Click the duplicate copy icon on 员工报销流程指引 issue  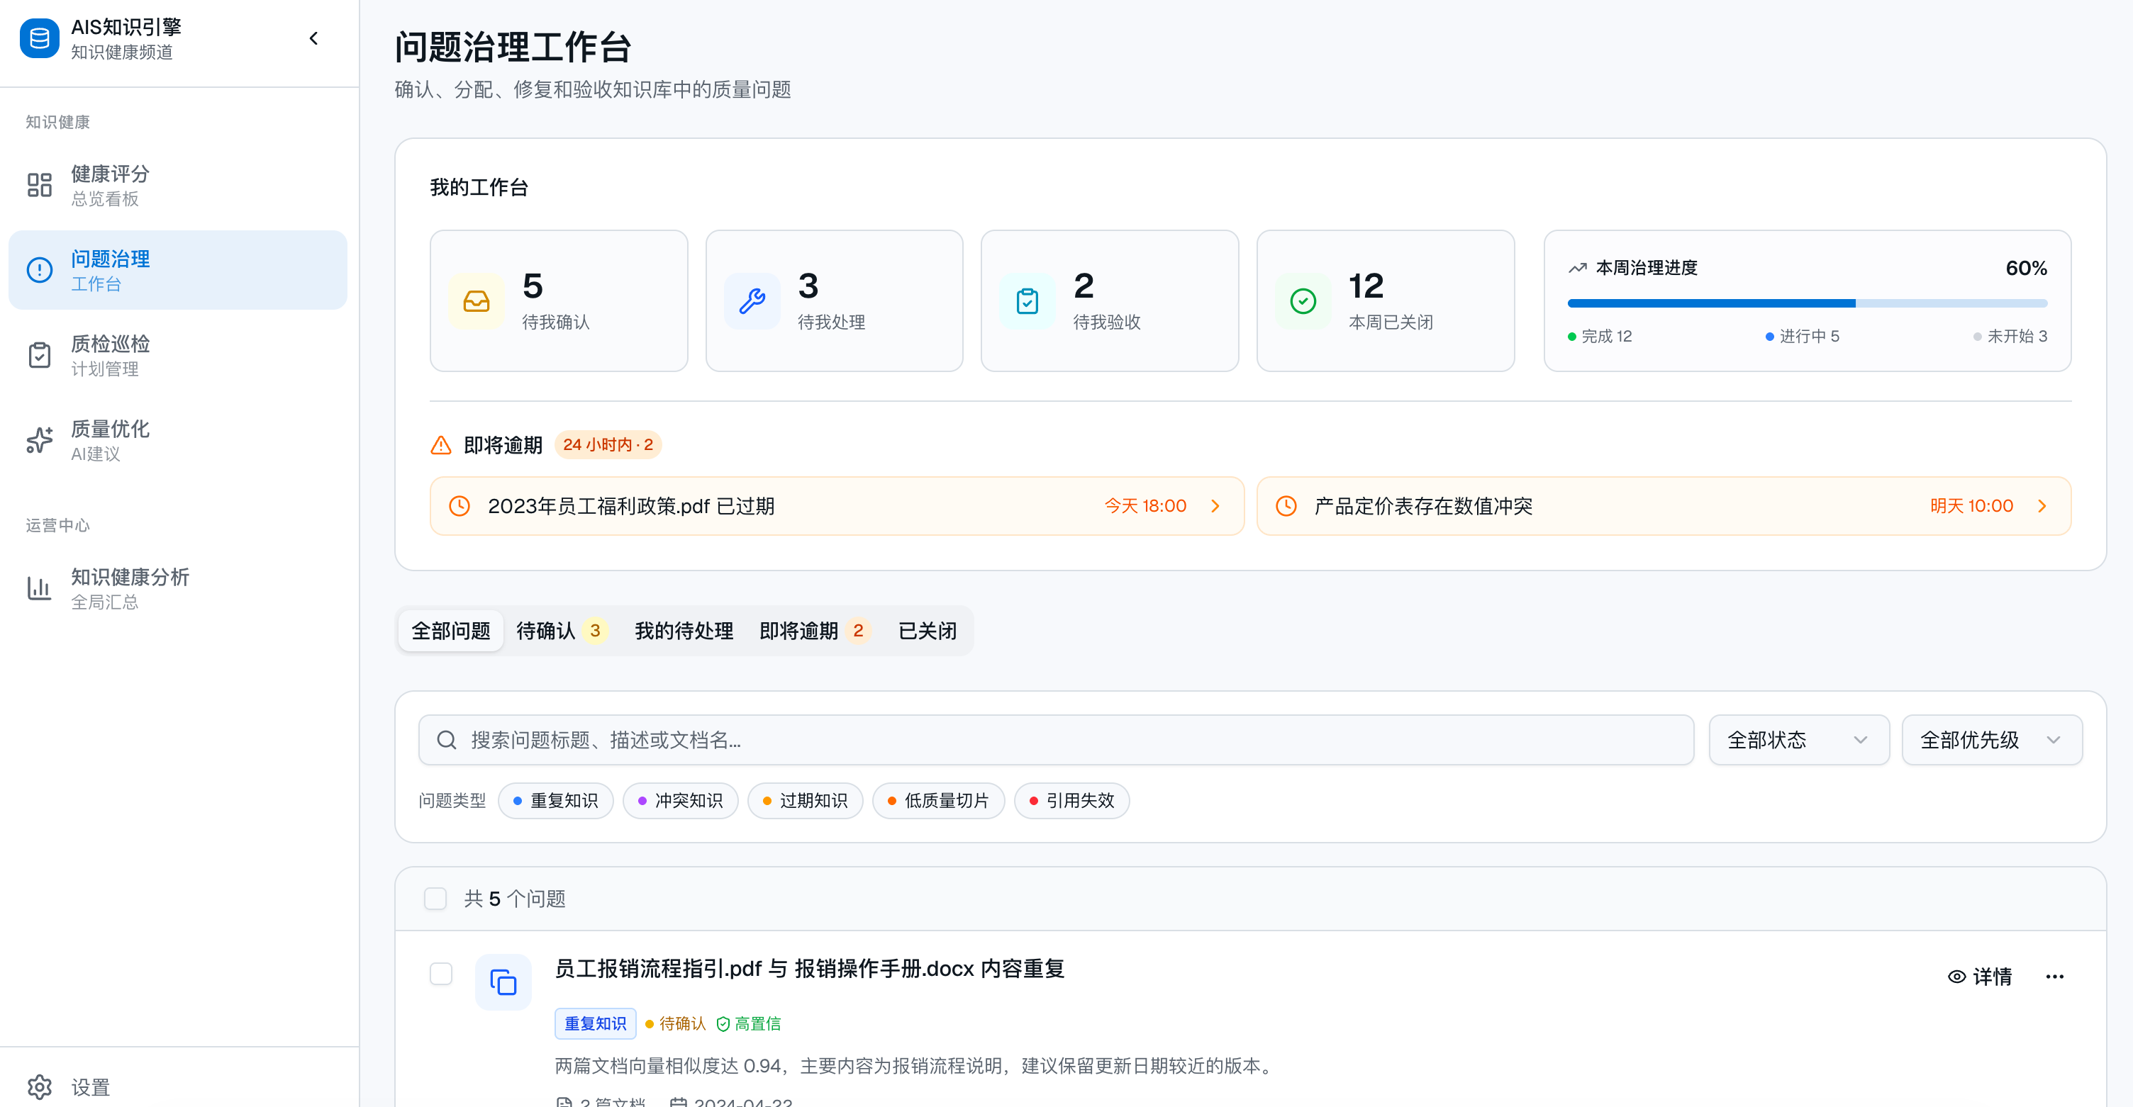coord(503,982)
